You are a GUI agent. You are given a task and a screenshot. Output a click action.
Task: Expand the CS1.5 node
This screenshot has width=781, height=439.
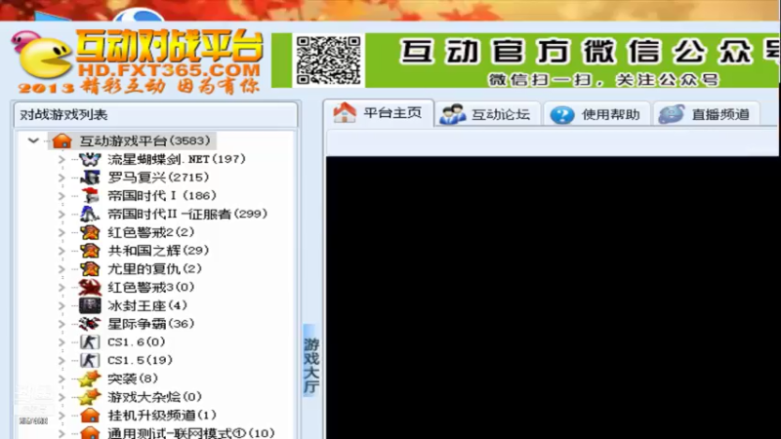click(62, 360)
